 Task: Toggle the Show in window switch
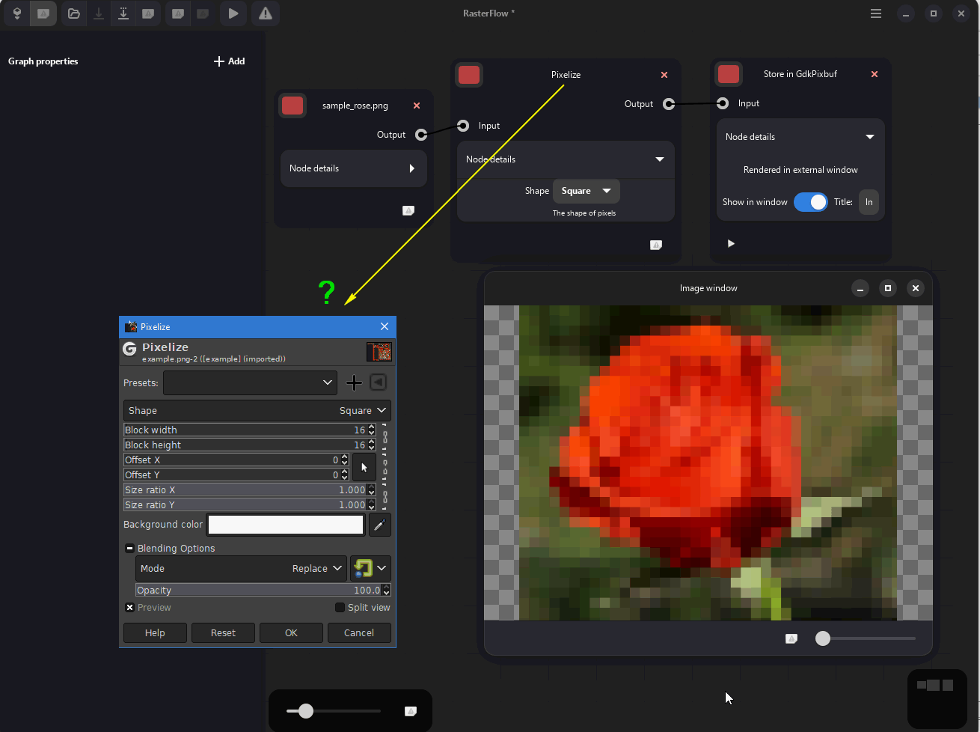pos(810,202)
